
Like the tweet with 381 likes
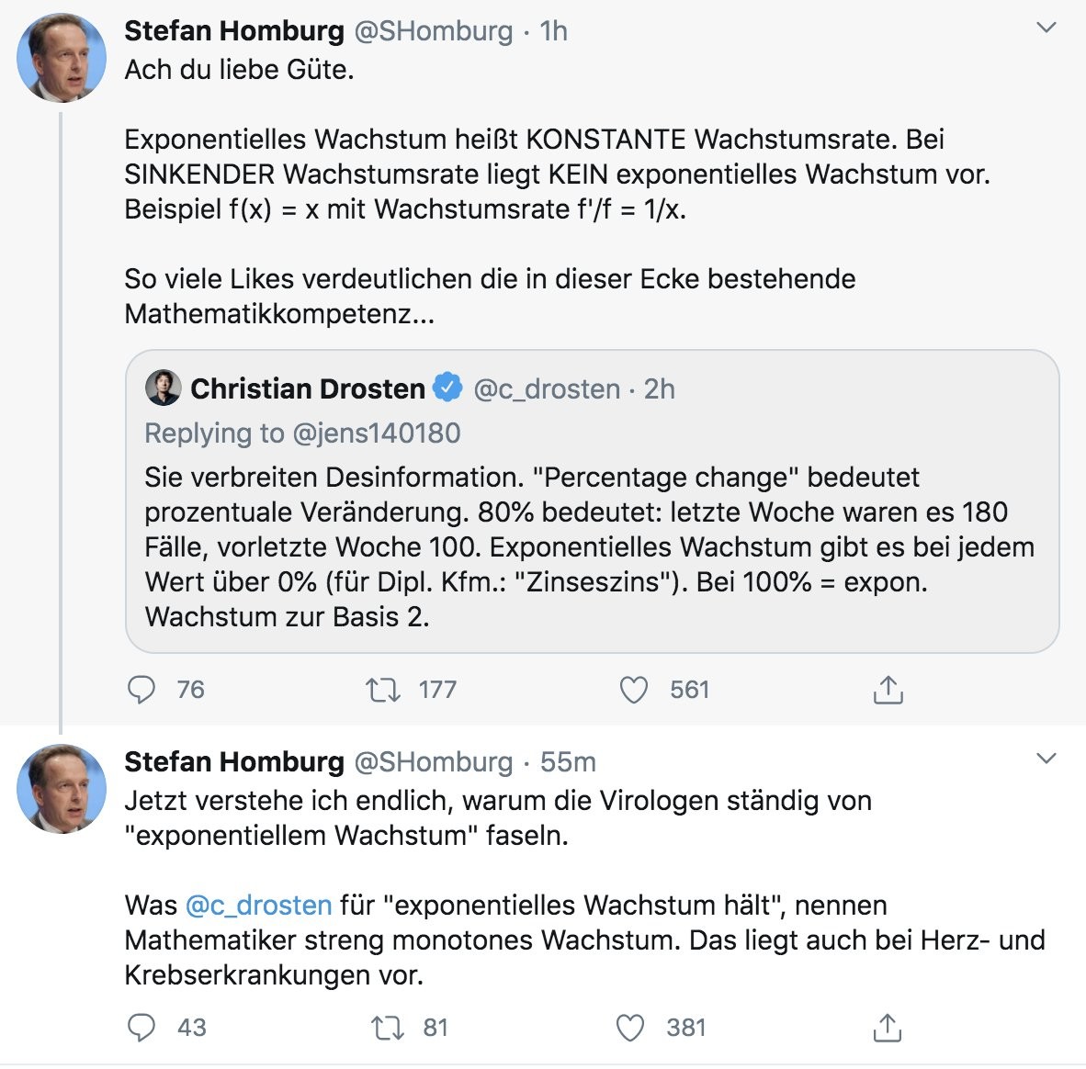(630, 1028)
